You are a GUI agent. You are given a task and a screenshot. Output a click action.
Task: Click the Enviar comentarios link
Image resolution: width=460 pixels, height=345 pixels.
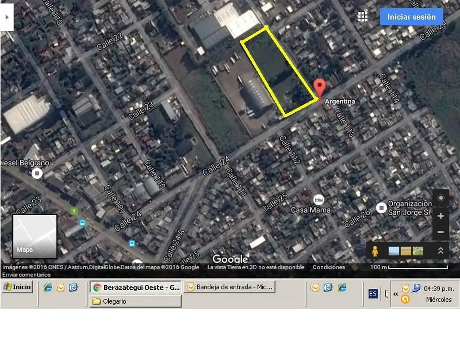(x=26, y=274)
